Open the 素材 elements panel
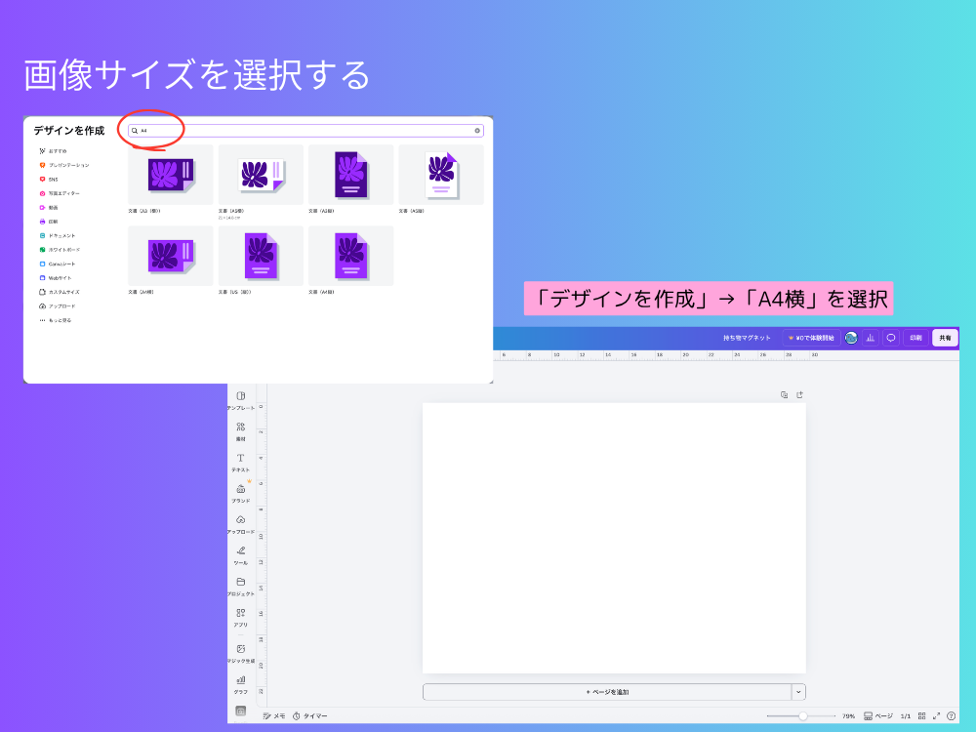The height and width of the screenshot is (732, 976). click(241, 431)
